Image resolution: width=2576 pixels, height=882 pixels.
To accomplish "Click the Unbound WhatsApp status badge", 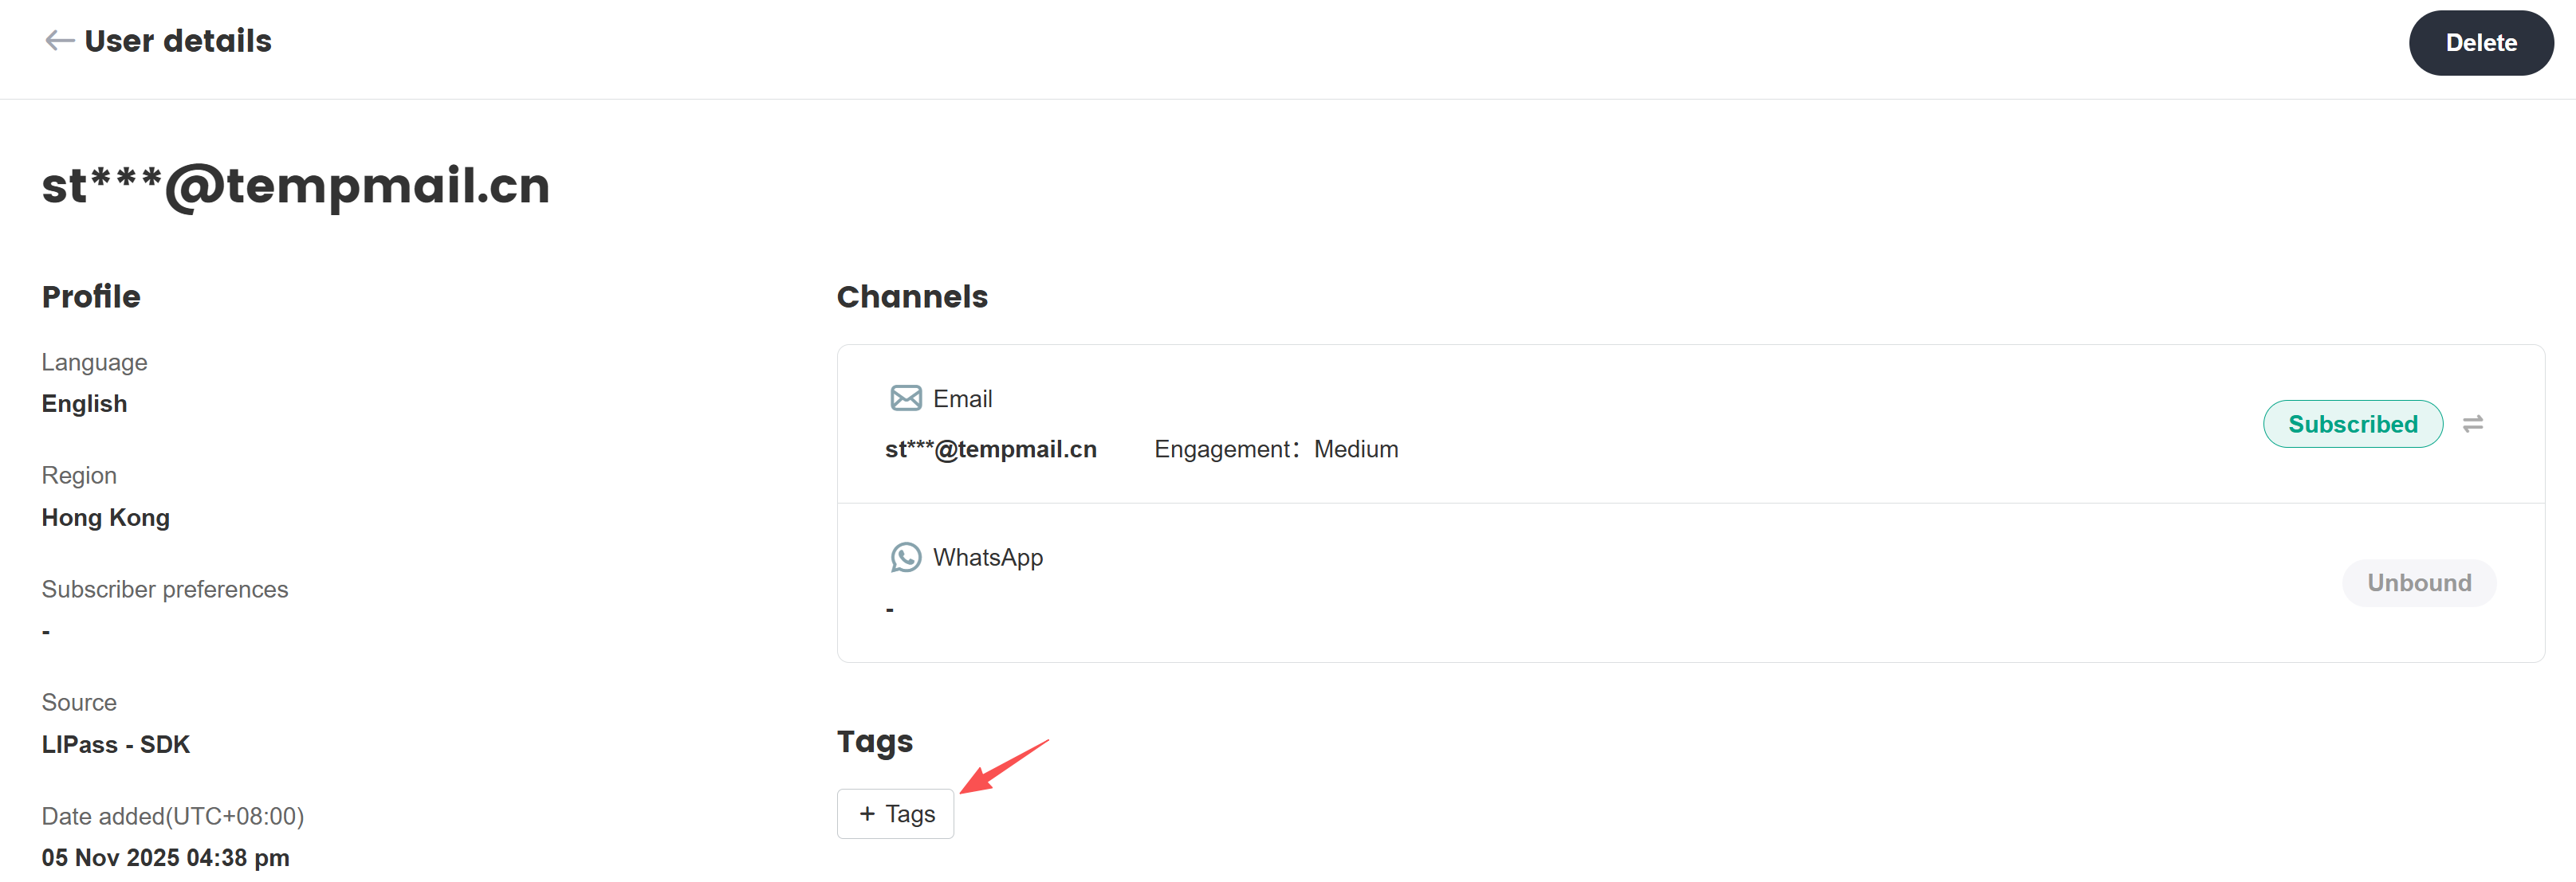I will 2418,583.
